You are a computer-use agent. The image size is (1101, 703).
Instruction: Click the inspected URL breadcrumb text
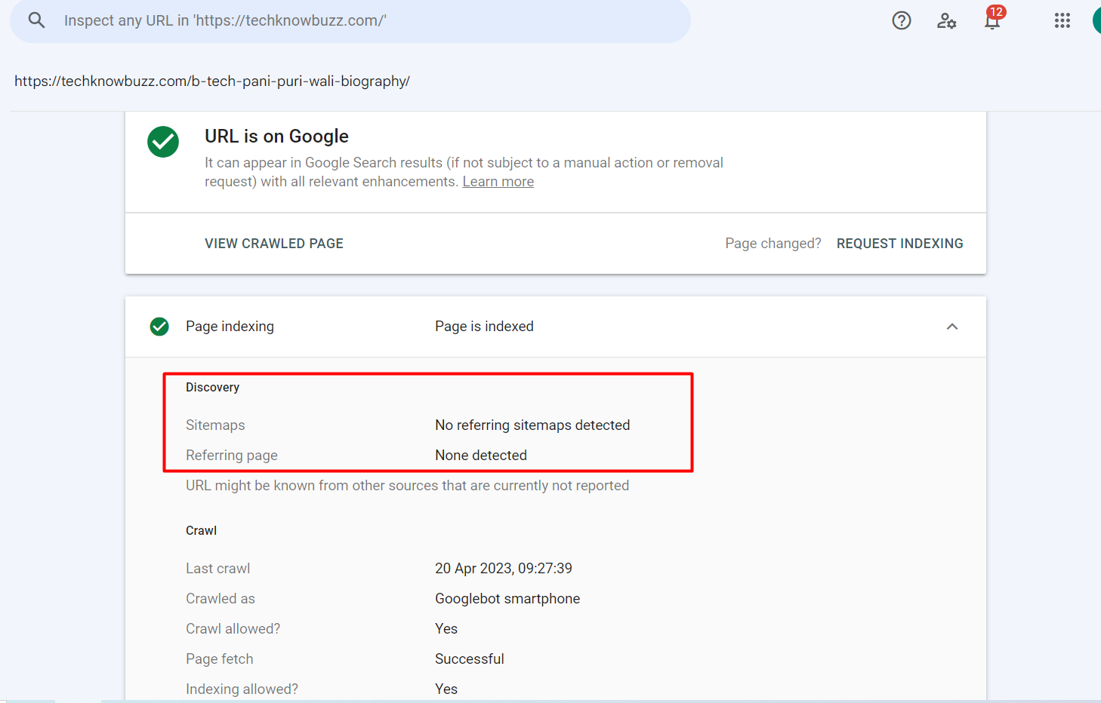pyautogui.click(x=212, y=81)
